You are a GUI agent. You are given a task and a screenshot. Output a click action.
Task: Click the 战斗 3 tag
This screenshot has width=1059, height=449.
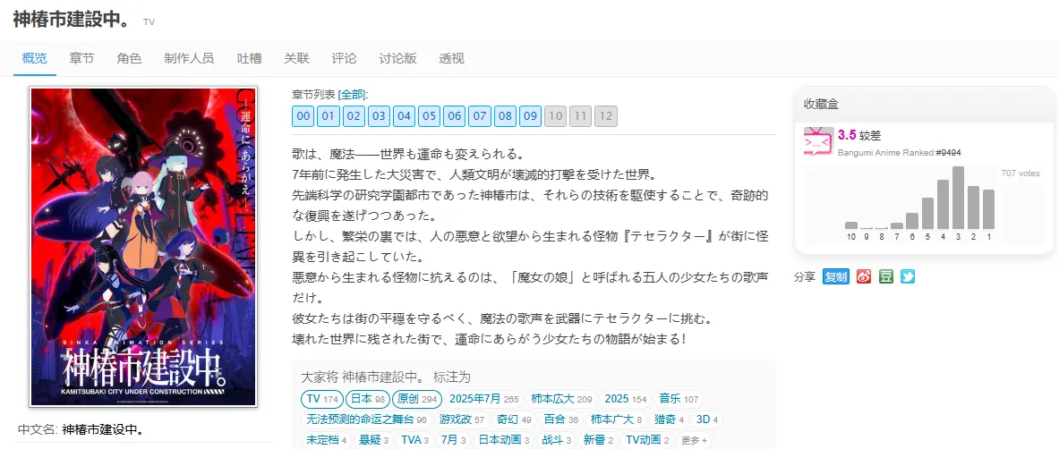[x=558, y=440]
